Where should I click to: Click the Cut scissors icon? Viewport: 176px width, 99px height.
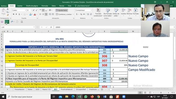point(8,9)
